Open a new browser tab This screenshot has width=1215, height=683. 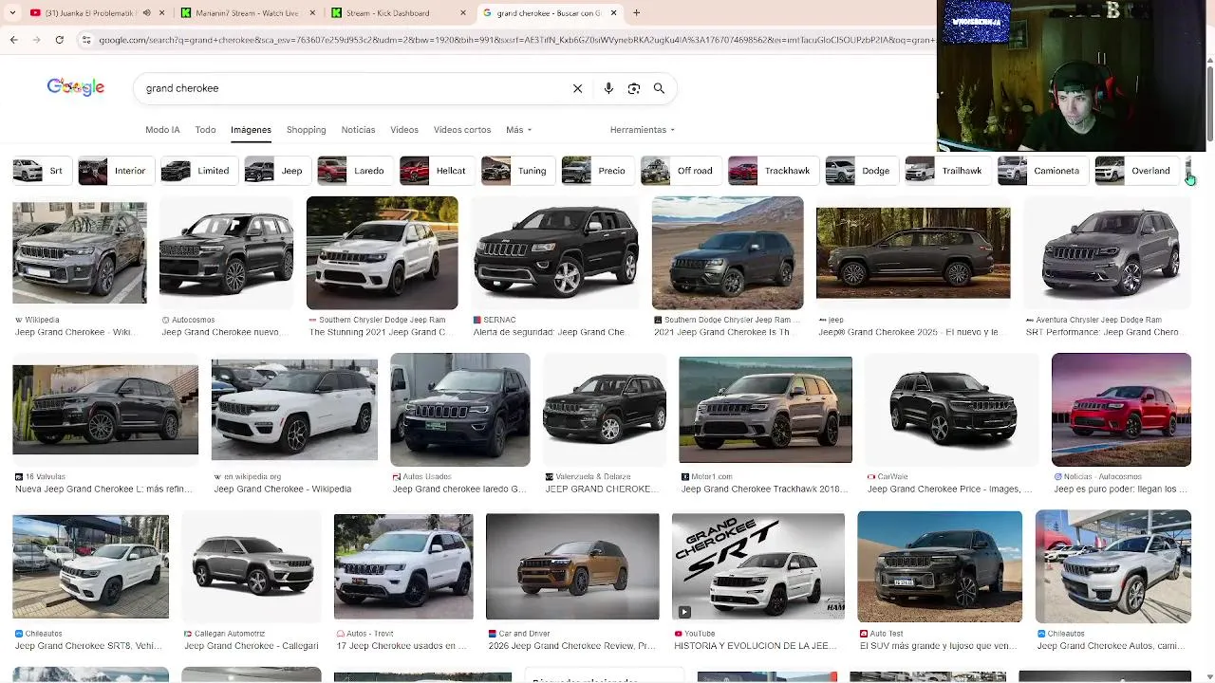tap(636, 13)
